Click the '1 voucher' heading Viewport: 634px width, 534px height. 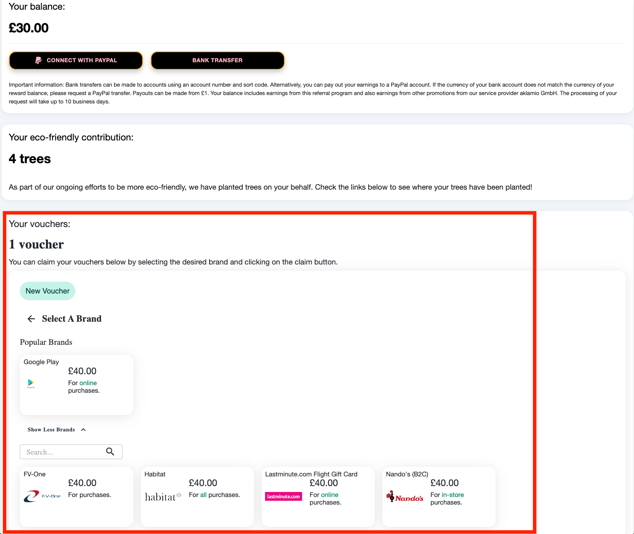[37, 244]
